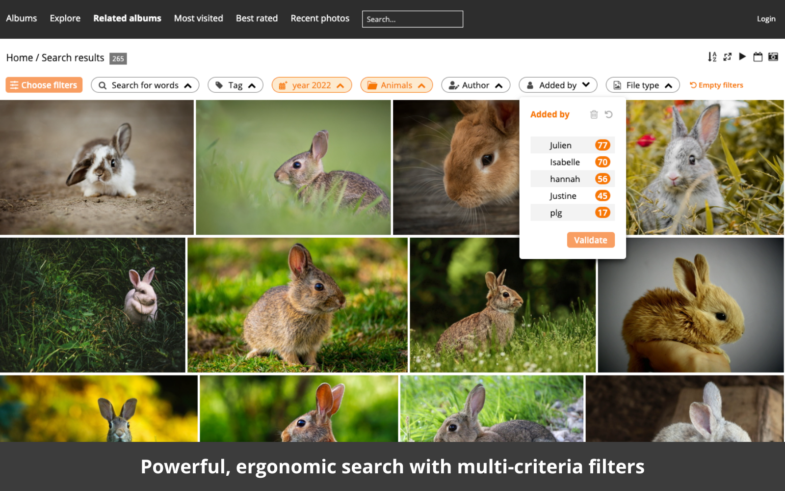
Task: Toggle fullscreen display of photos
Action: (728, 57)
